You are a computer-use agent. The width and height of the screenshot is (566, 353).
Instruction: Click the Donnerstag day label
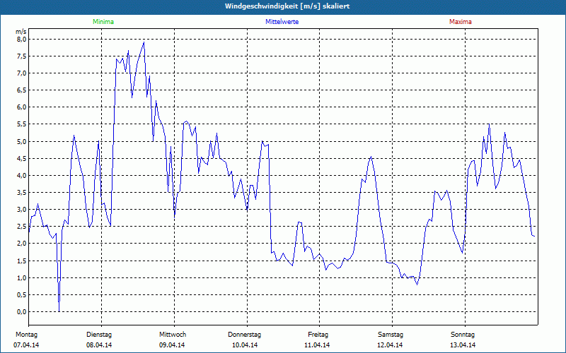244,335
